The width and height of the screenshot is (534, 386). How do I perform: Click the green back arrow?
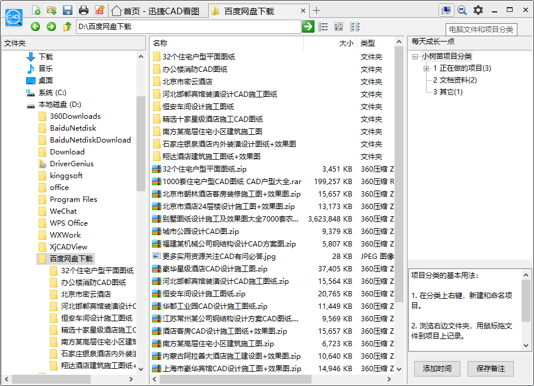click(x=35, y=27)
